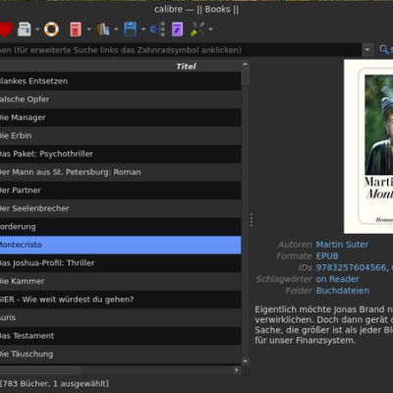Select the row ending in 'Manager'

point(121,117)
